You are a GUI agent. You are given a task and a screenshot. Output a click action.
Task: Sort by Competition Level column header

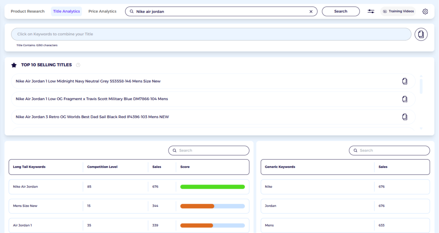point(102,167)
